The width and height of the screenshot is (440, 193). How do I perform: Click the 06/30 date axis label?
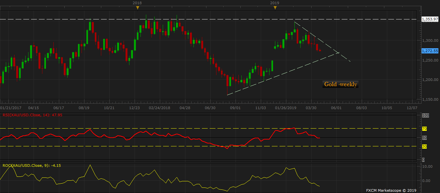210,108
